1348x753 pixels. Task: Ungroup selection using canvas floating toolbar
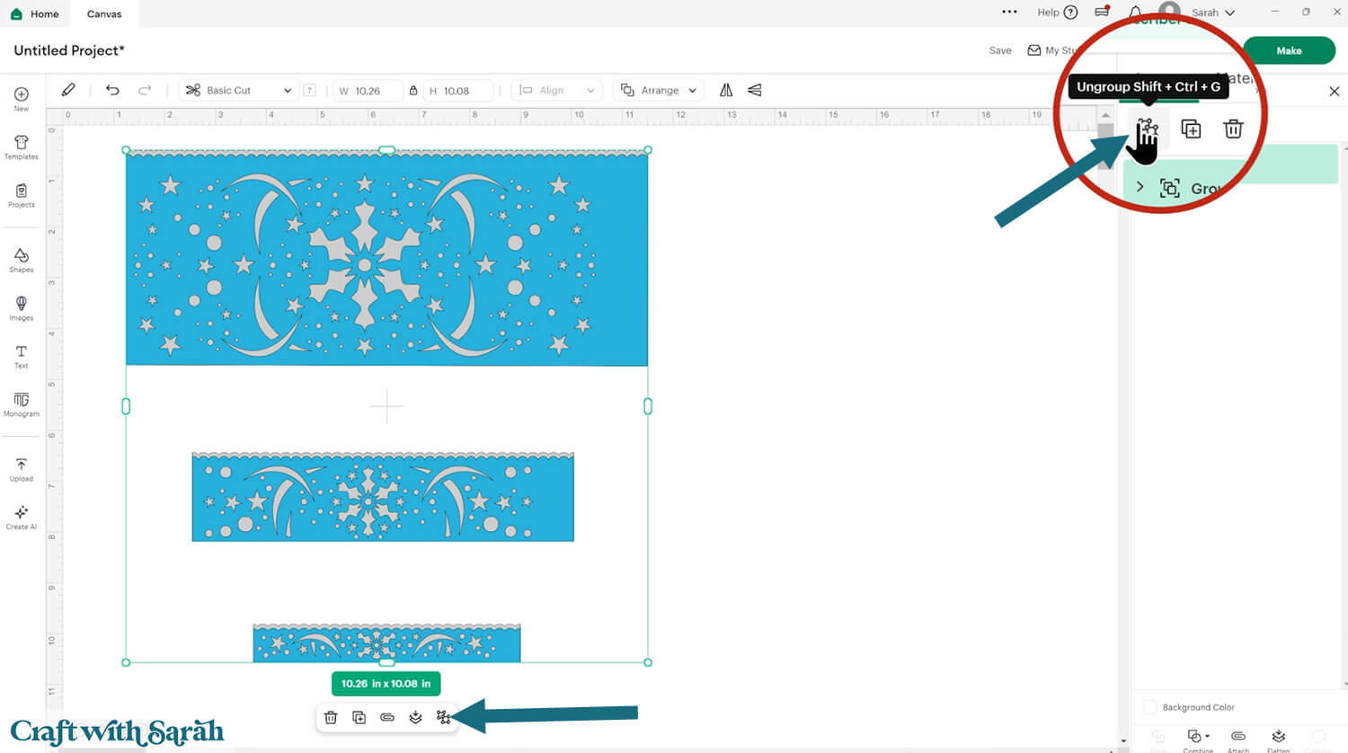coord(443,717)
